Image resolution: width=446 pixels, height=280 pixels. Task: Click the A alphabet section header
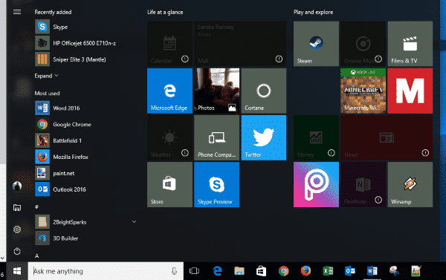pos(36,255)
